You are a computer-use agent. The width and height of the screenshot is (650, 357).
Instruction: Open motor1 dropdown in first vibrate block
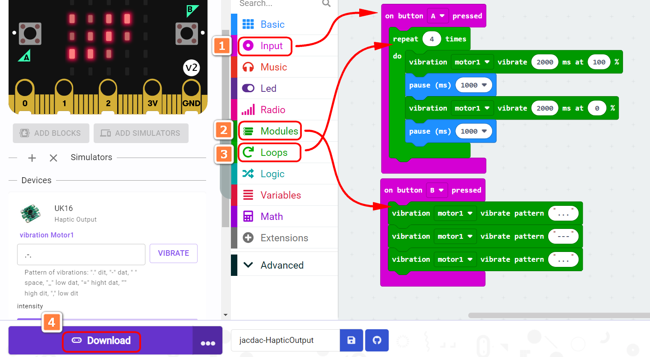(x=472, y=62)
